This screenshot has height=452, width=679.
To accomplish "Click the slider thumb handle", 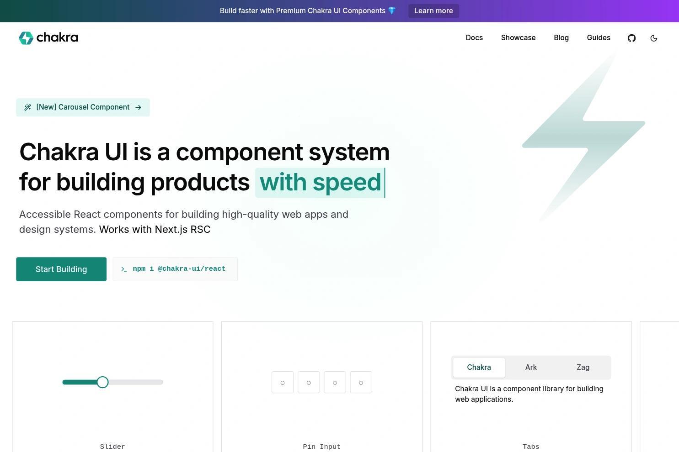I will point(102,382).
